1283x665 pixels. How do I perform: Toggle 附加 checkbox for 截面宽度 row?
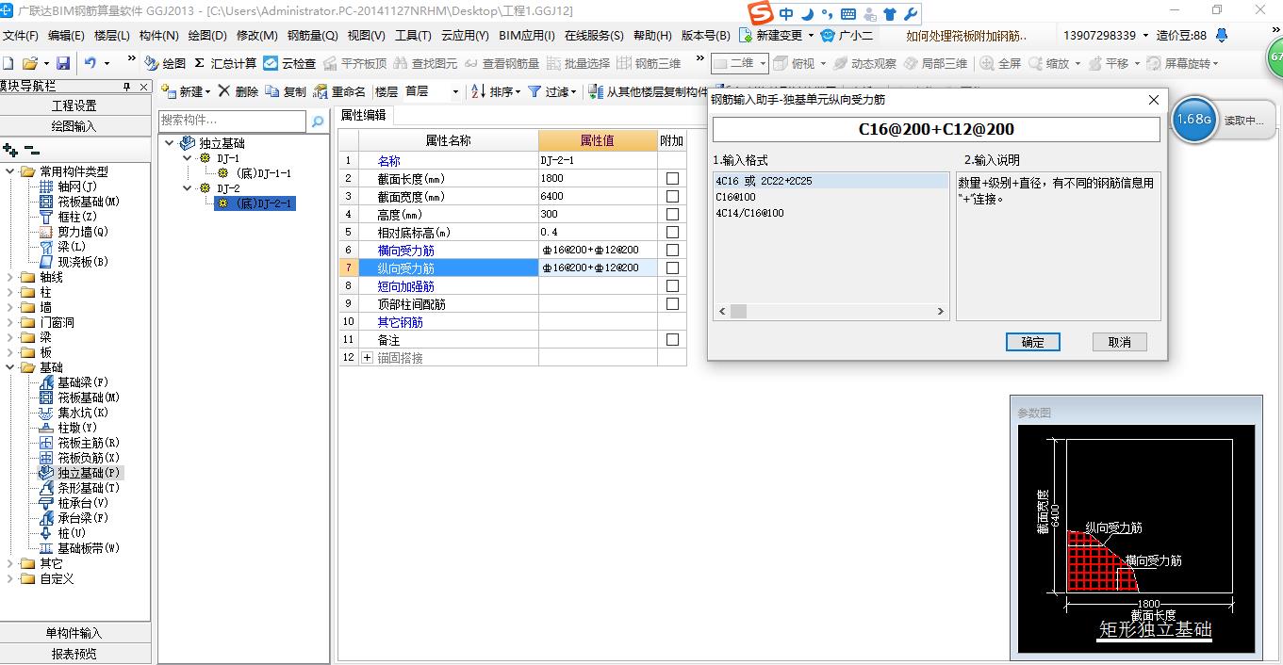click(672, 196)
